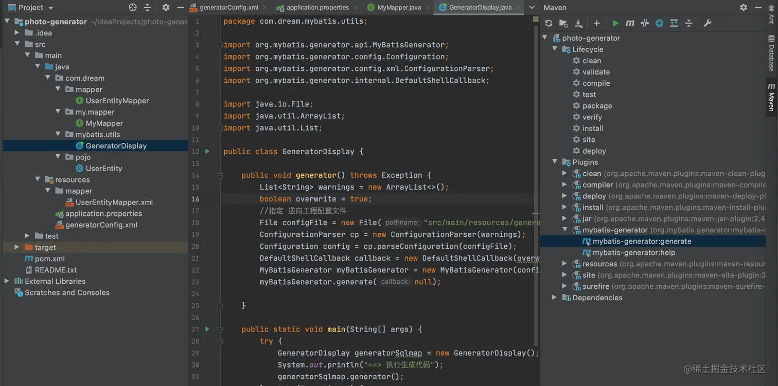Select mybatis-generator:help goal
Viewport: 778px width, 386px height.
(x=634, y=252)
